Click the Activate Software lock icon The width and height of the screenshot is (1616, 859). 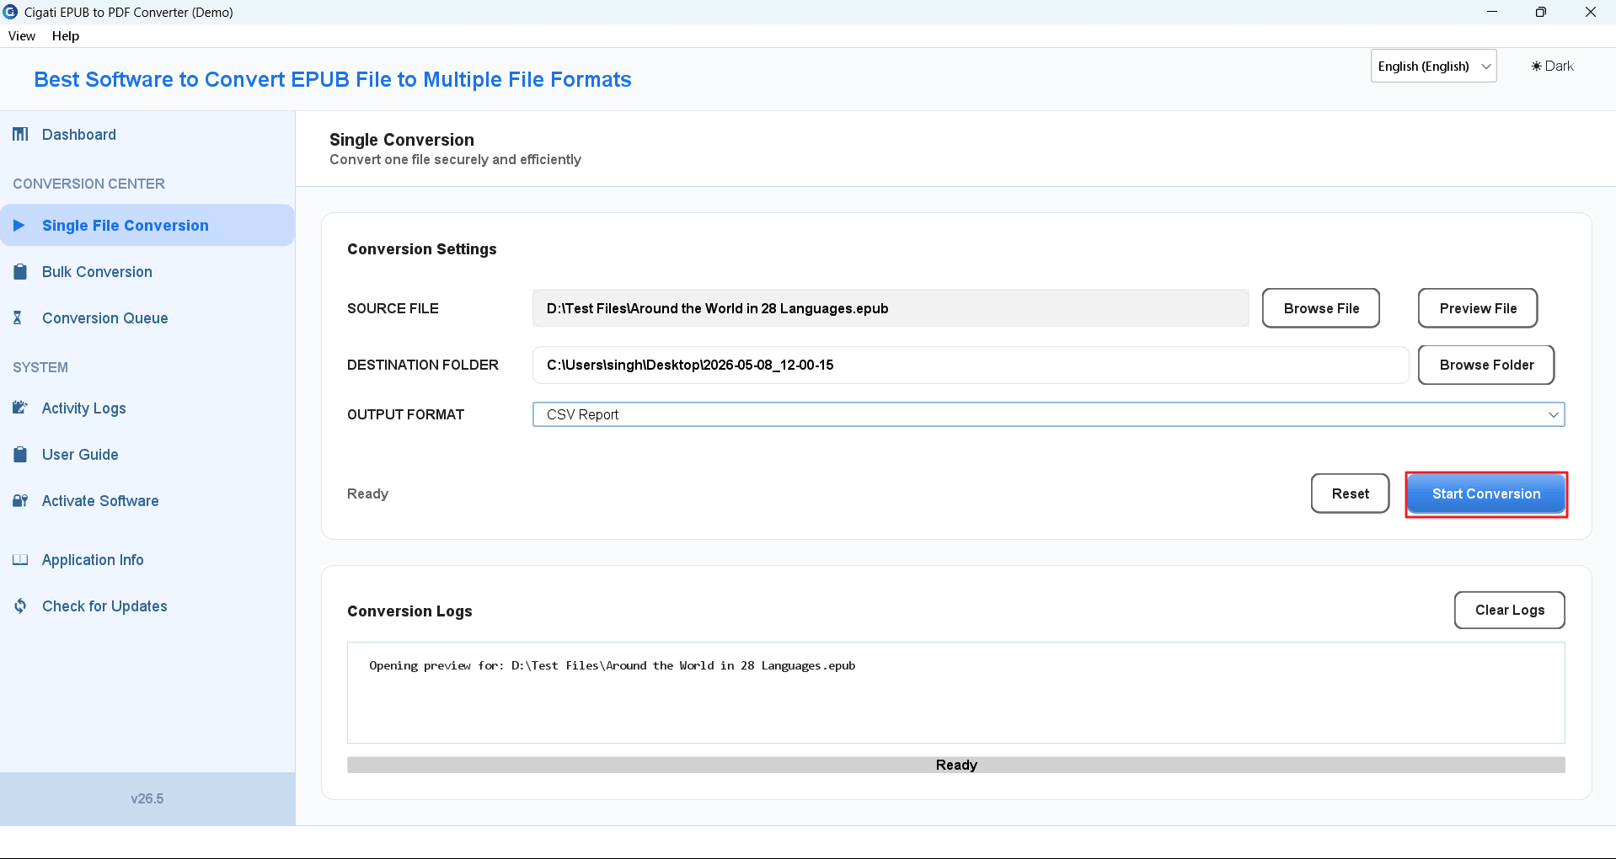[x=20, y=501]
